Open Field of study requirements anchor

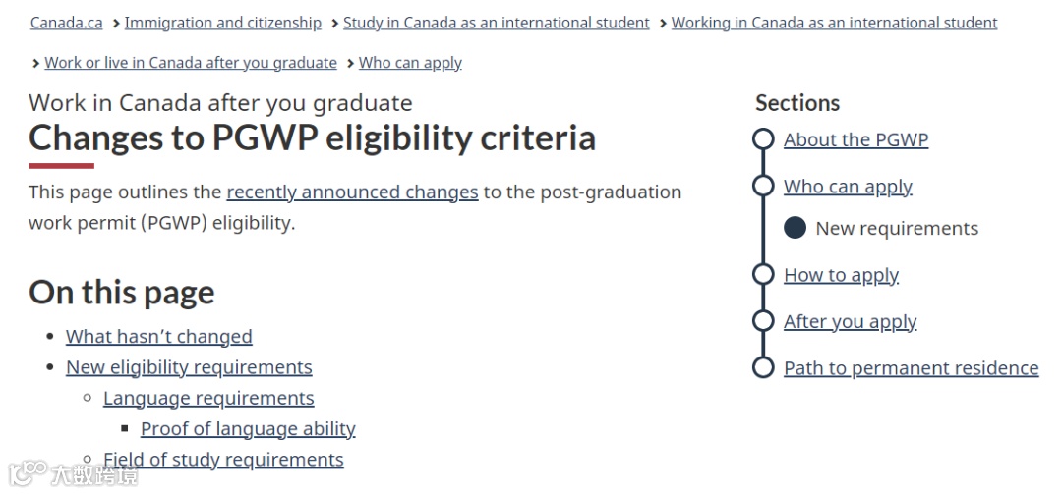click(x=223, y=460)
